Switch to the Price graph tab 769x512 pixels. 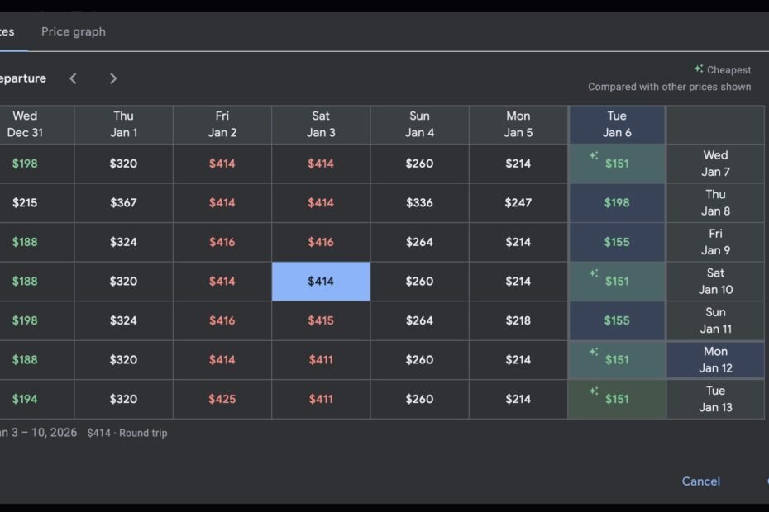[74, 32]
